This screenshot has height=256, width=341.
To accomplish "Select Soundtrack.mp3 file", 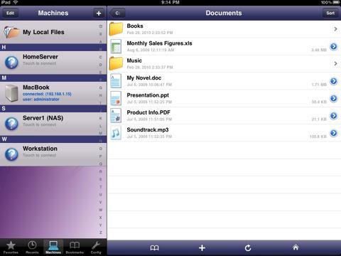I will point(224,133).
